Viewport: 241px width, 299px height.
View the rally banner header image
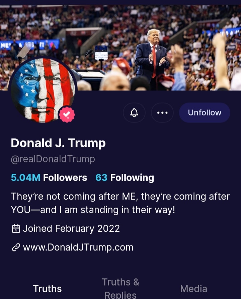tap(120, 48)
